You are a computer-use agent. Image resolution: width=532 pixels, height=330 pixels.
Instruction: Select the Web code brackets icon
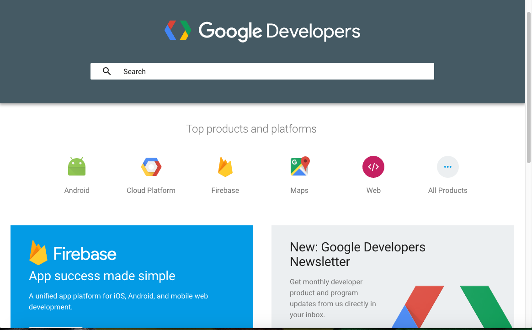[x=373, y=167]
